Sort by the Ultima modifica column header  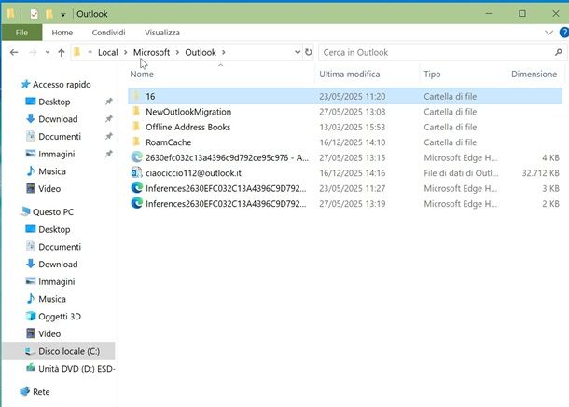[x=350, y=74]
